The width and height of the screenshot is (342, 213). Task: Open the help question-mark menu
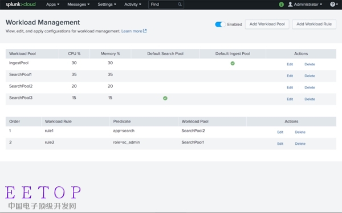(333, 5)
